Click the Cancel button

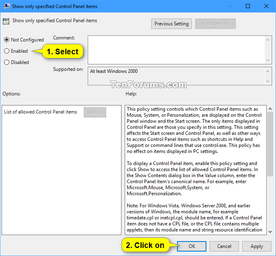tap(224, 246)
